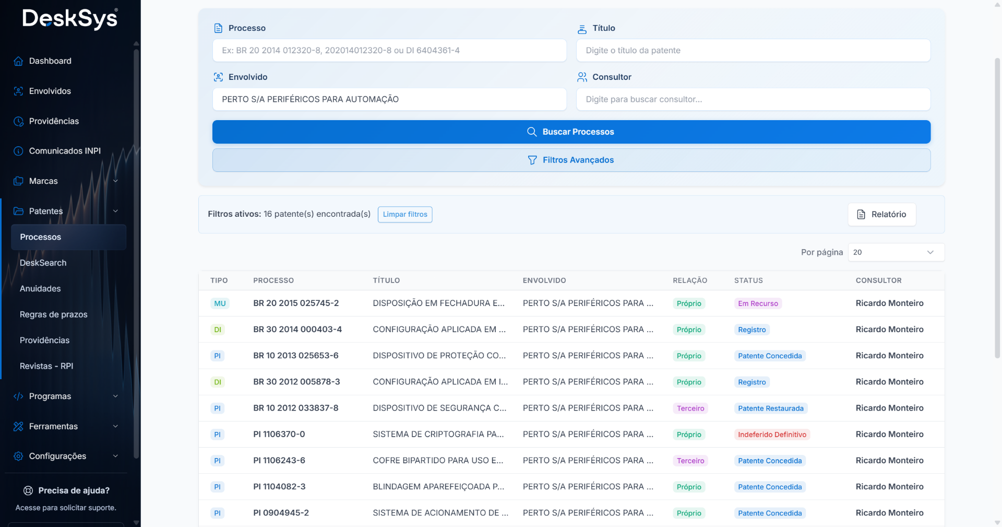Click the magnifier icon in Buscar Processos
The width and height of the screenshot is (1002, 527).
(532, 132)
